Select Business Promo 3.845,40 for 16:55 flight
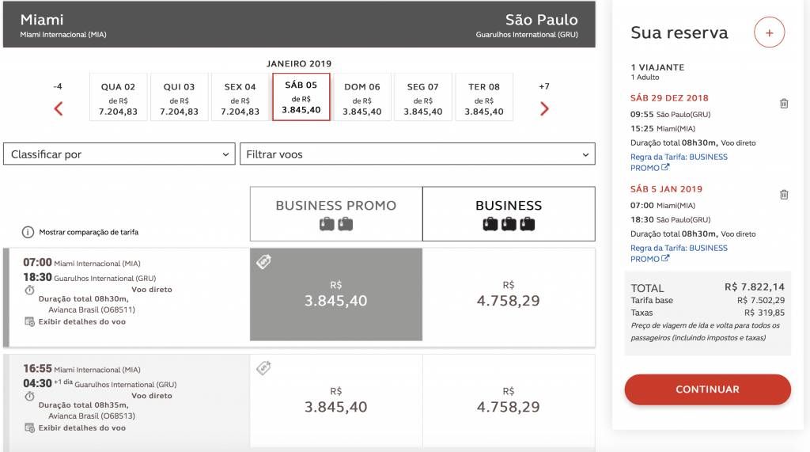The height and width of the screenshot is (452, 810). 335,401
